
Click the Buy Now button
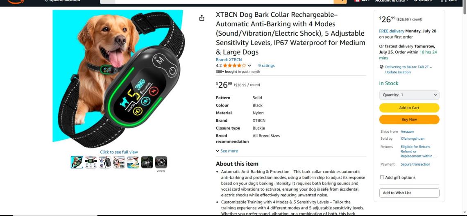409,119
